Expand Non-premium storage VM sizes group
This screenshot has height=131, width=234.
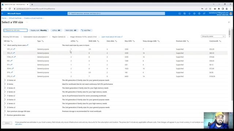[5, 111]
